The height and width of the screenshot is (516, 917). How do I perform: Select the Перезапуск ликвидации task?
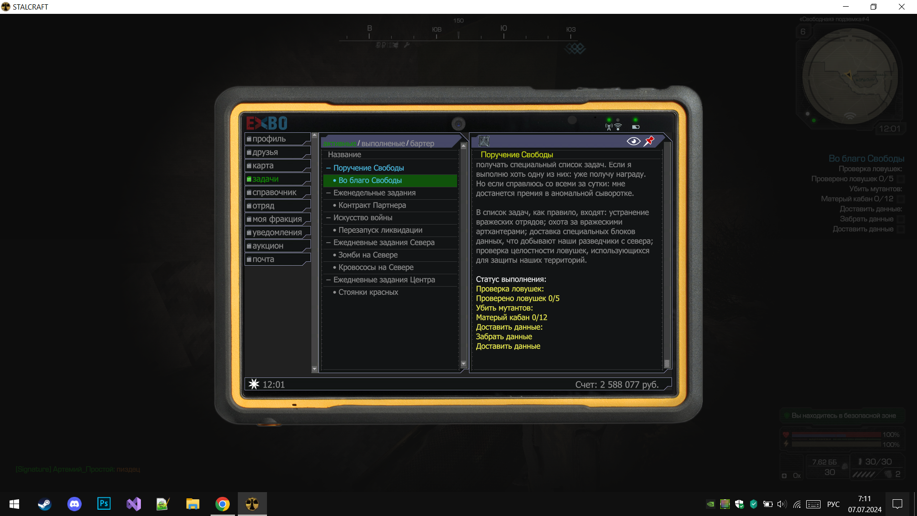coord(390,230)
